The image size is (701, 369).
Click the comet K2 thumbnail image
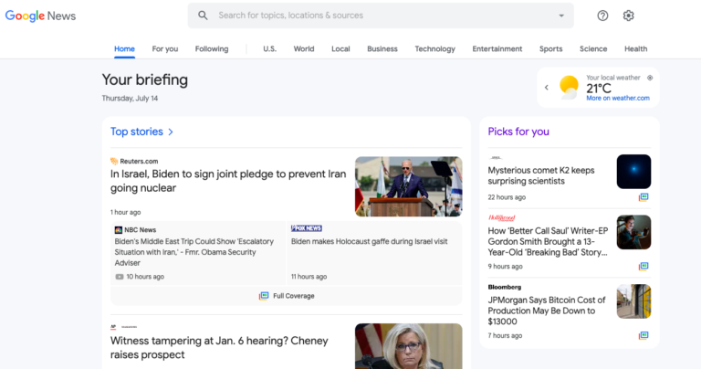coord(633,172)
